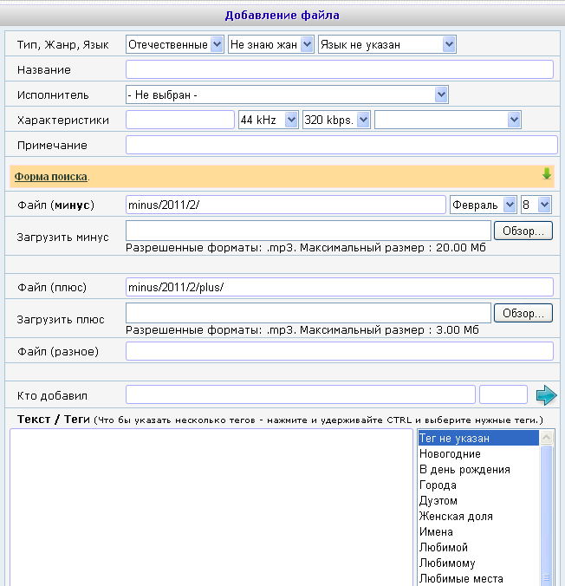
Task: Click the tag list scrollbar thumb
Action: pos(546,515)
